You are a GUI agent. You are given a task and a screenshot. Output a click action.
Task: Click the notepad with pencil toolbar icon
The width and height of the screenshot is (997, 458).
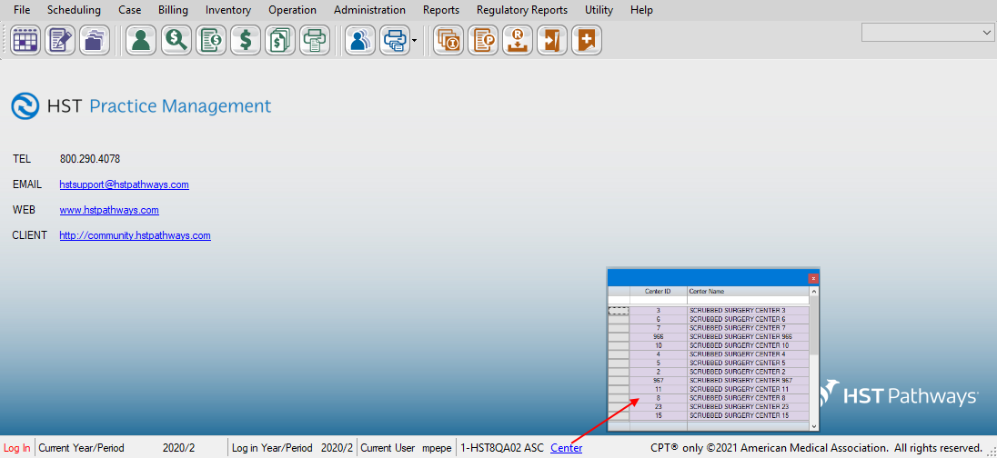60,41
